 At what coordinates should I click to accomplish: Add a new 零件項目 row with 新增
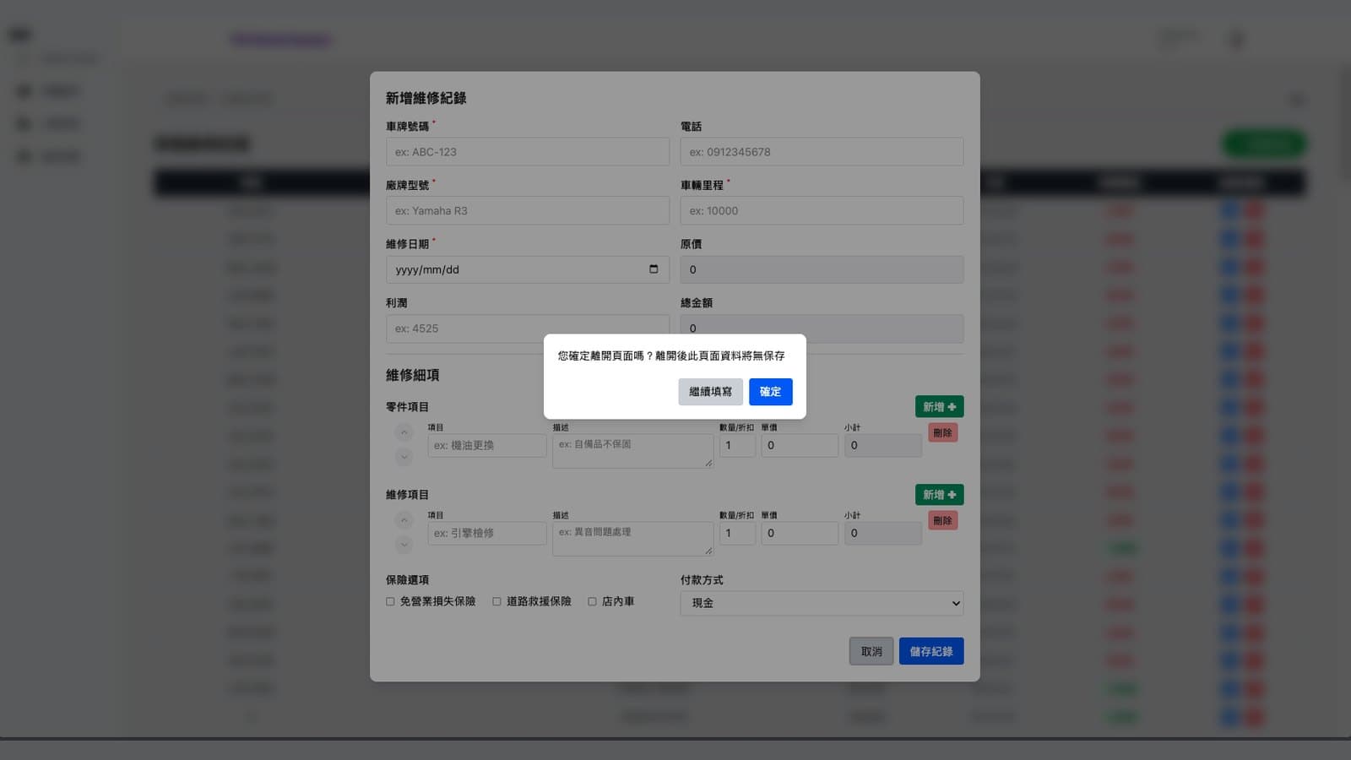pyautogui.click(x=939, y=407)
